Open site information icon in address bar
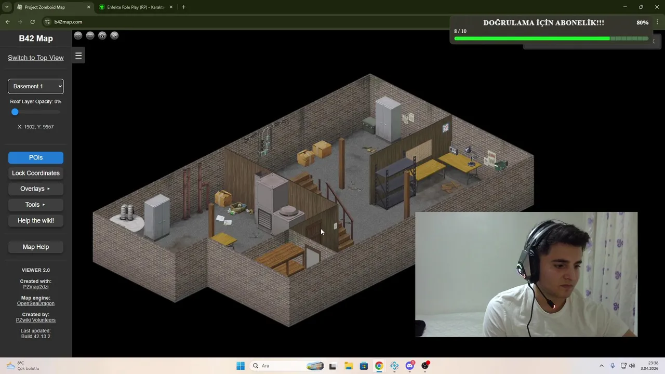The image size is (665, 374). tap(47, 22)
